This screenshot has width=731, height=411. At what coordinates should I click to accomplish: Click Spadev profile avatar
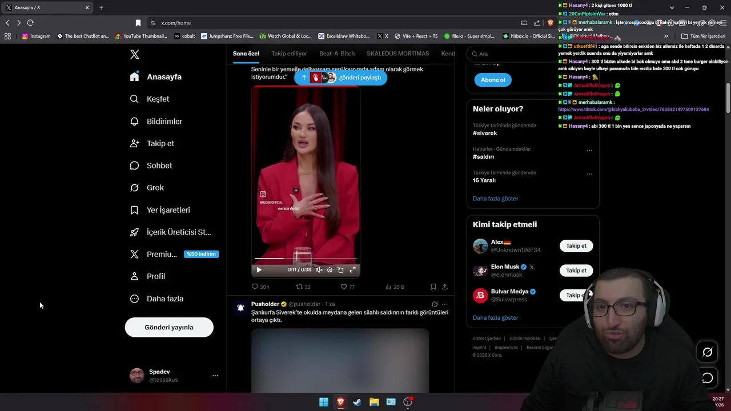[x=137, y=376]
